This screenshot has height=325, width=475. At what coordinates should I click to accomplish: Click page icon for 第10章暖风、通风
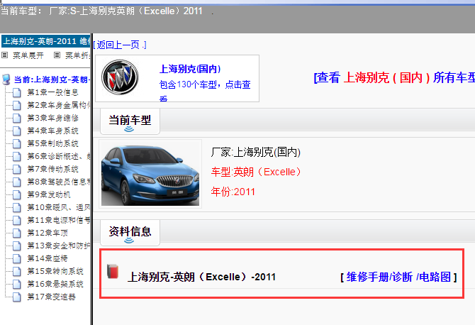(x=17, y=207)
